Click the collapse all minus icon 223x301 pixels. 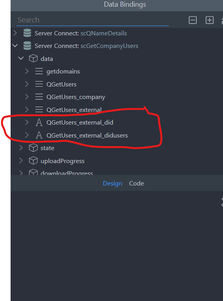click(192, 20)
